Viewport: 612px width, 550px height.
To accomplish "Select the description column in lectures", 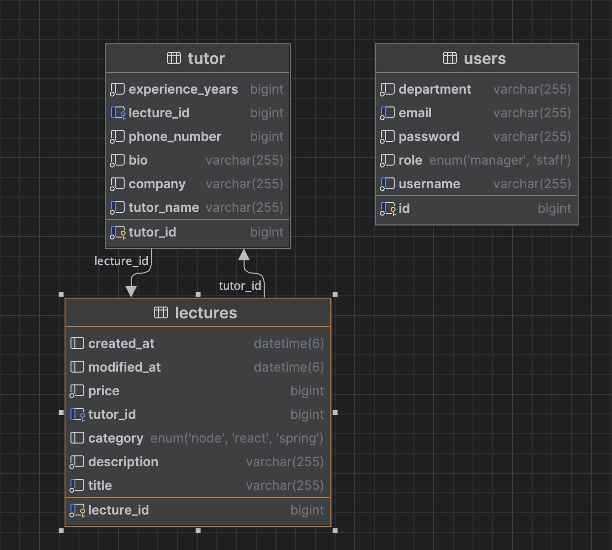I will click(x=198, y=462).
